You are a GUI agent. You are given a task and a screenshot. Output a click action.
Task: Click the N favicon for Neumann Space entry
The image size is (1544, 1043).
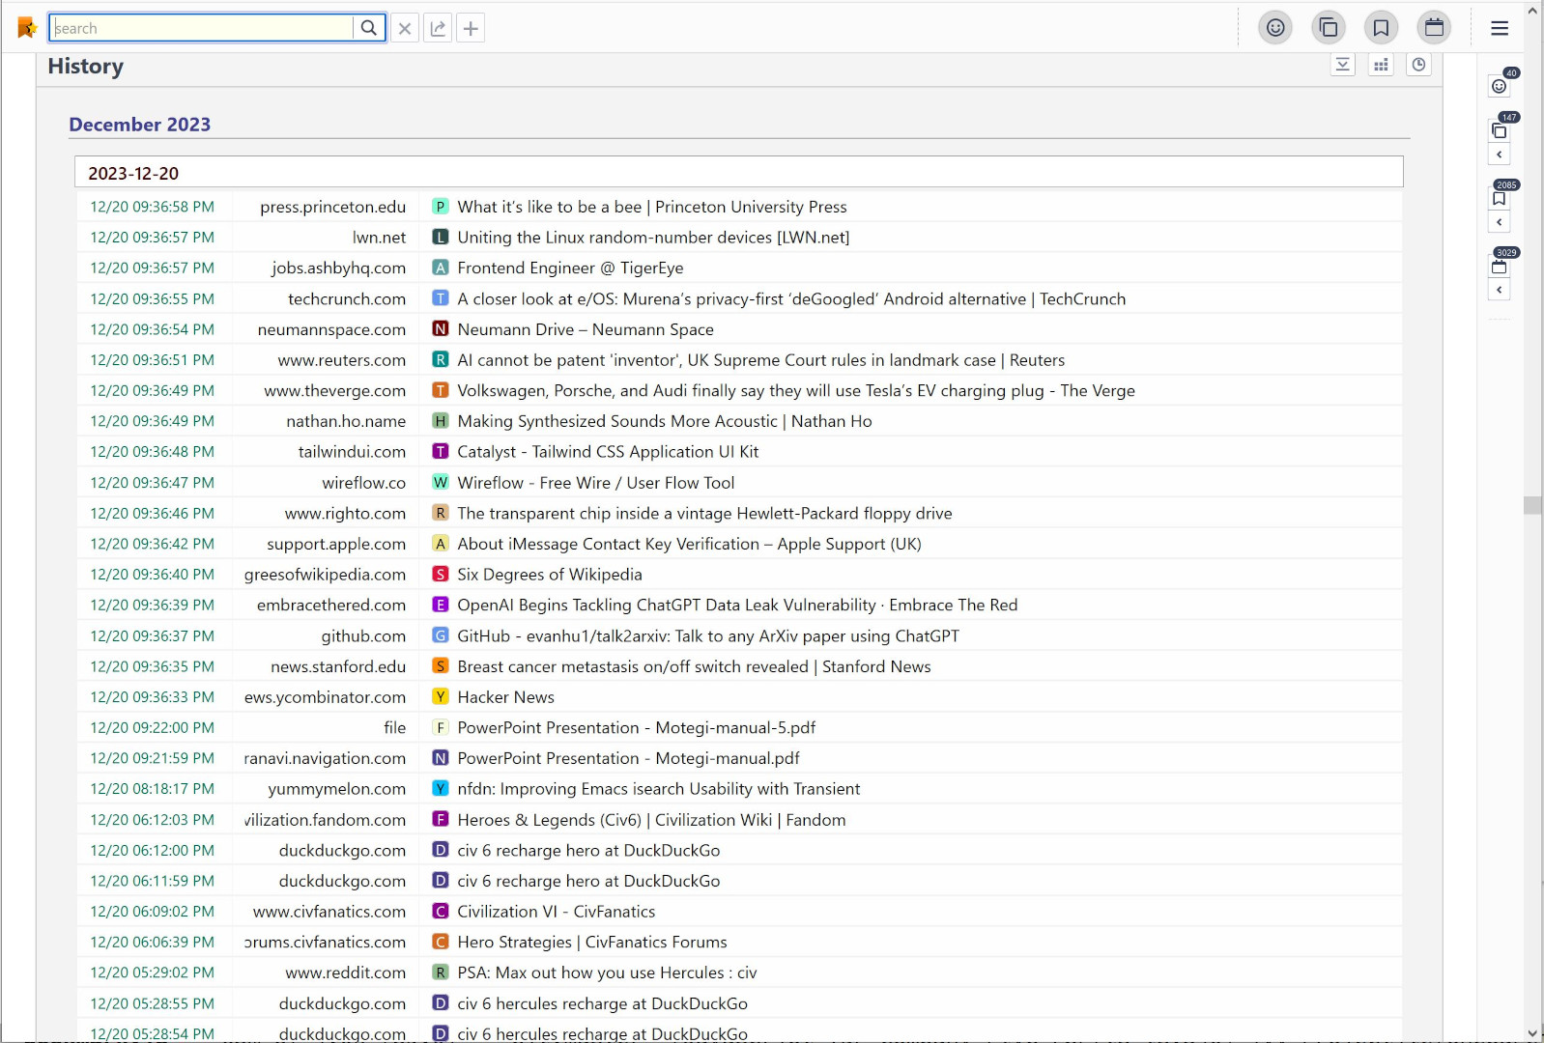(x=441, y=329)
